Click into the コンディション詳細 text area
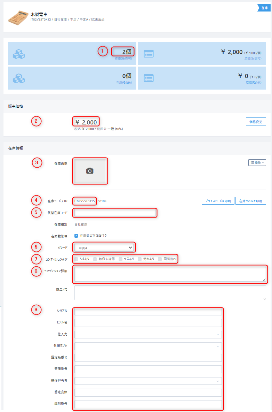 click(170, 274)
